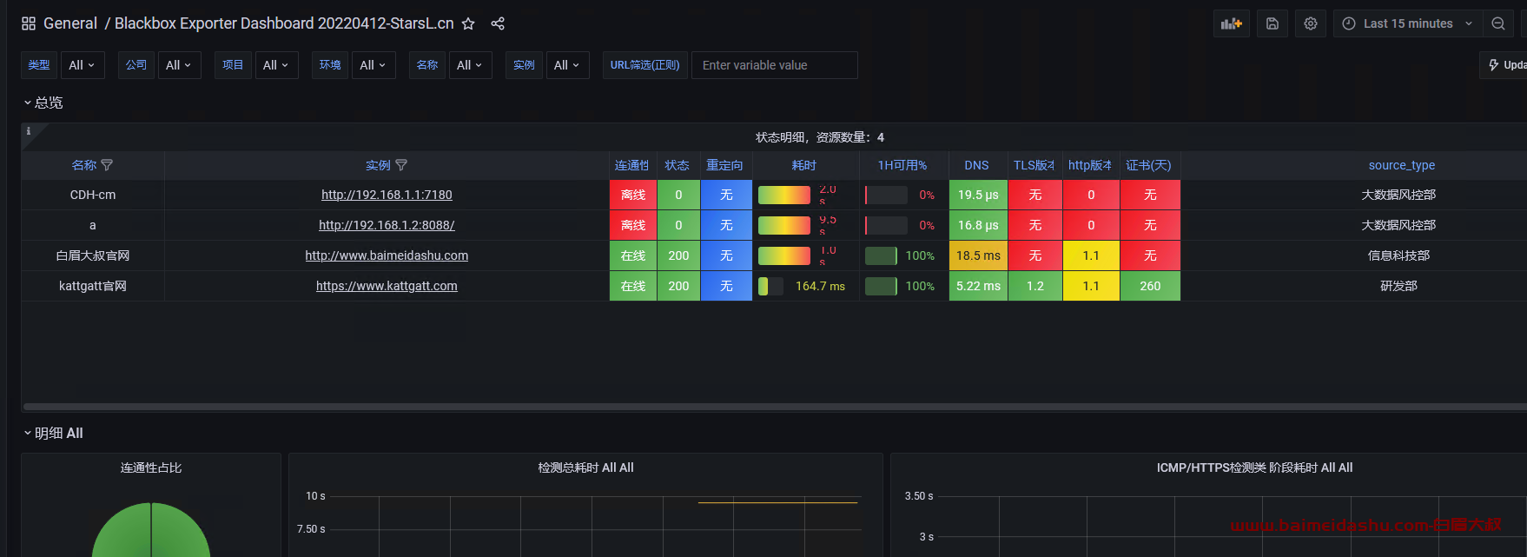Sort by 证书(天) column header
Image resolution: width=1527 pixels, height=557 pixels.
pyautogui.click(x=1148, y=165)
